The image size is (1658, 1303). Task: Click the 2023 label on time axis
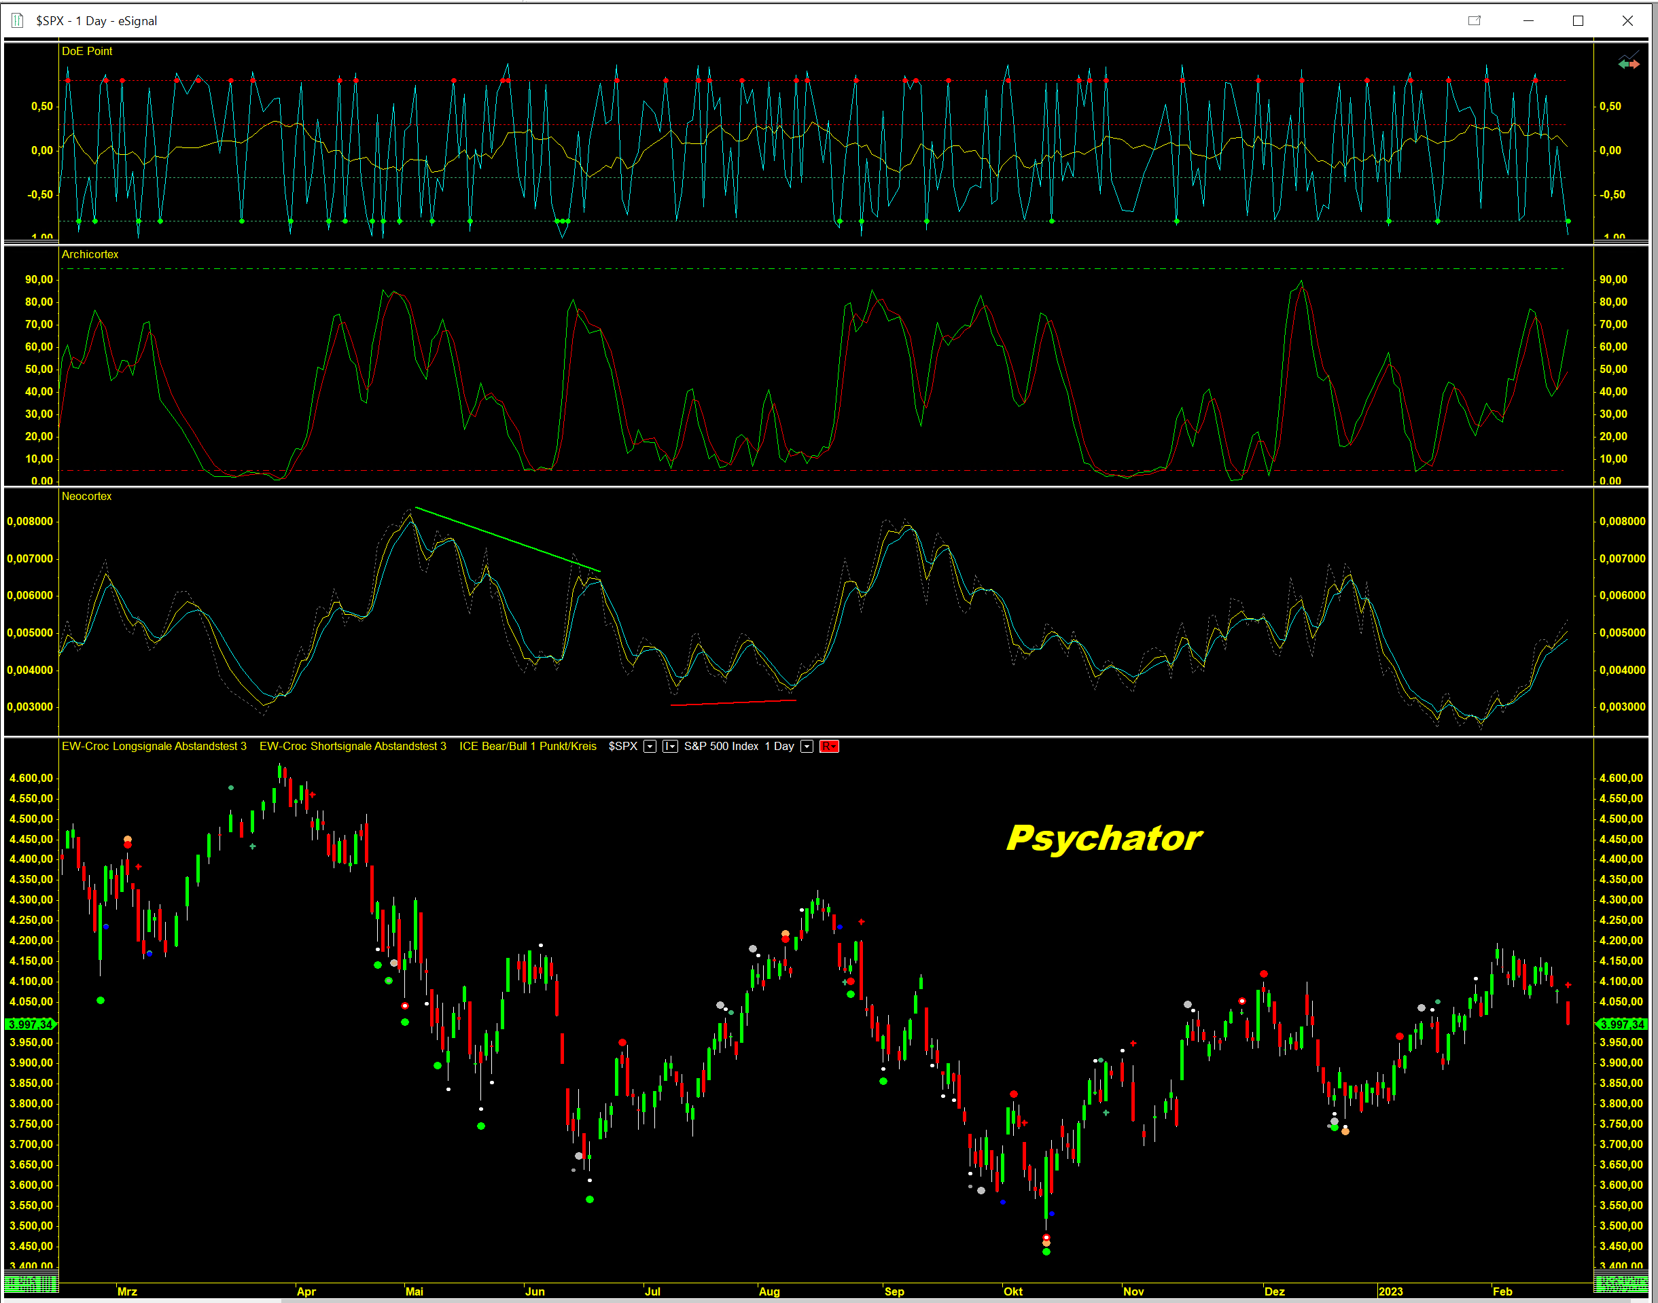pyautogui.click(x=1390, y=1291)
